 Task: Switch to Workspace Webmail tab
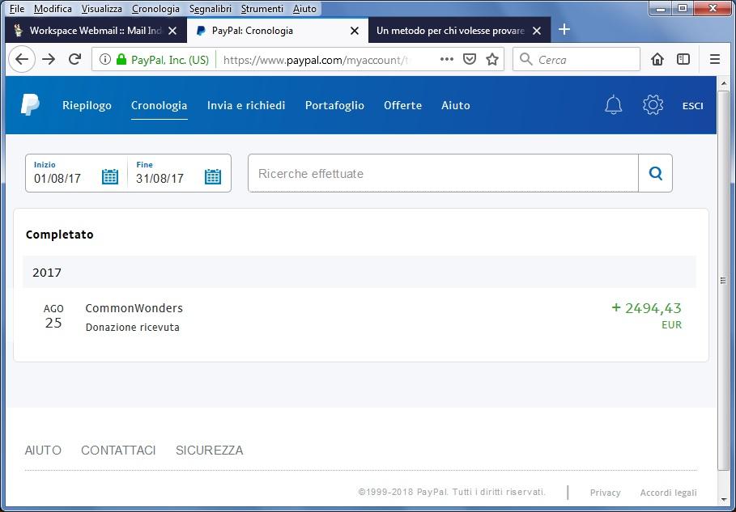point(96,31)
